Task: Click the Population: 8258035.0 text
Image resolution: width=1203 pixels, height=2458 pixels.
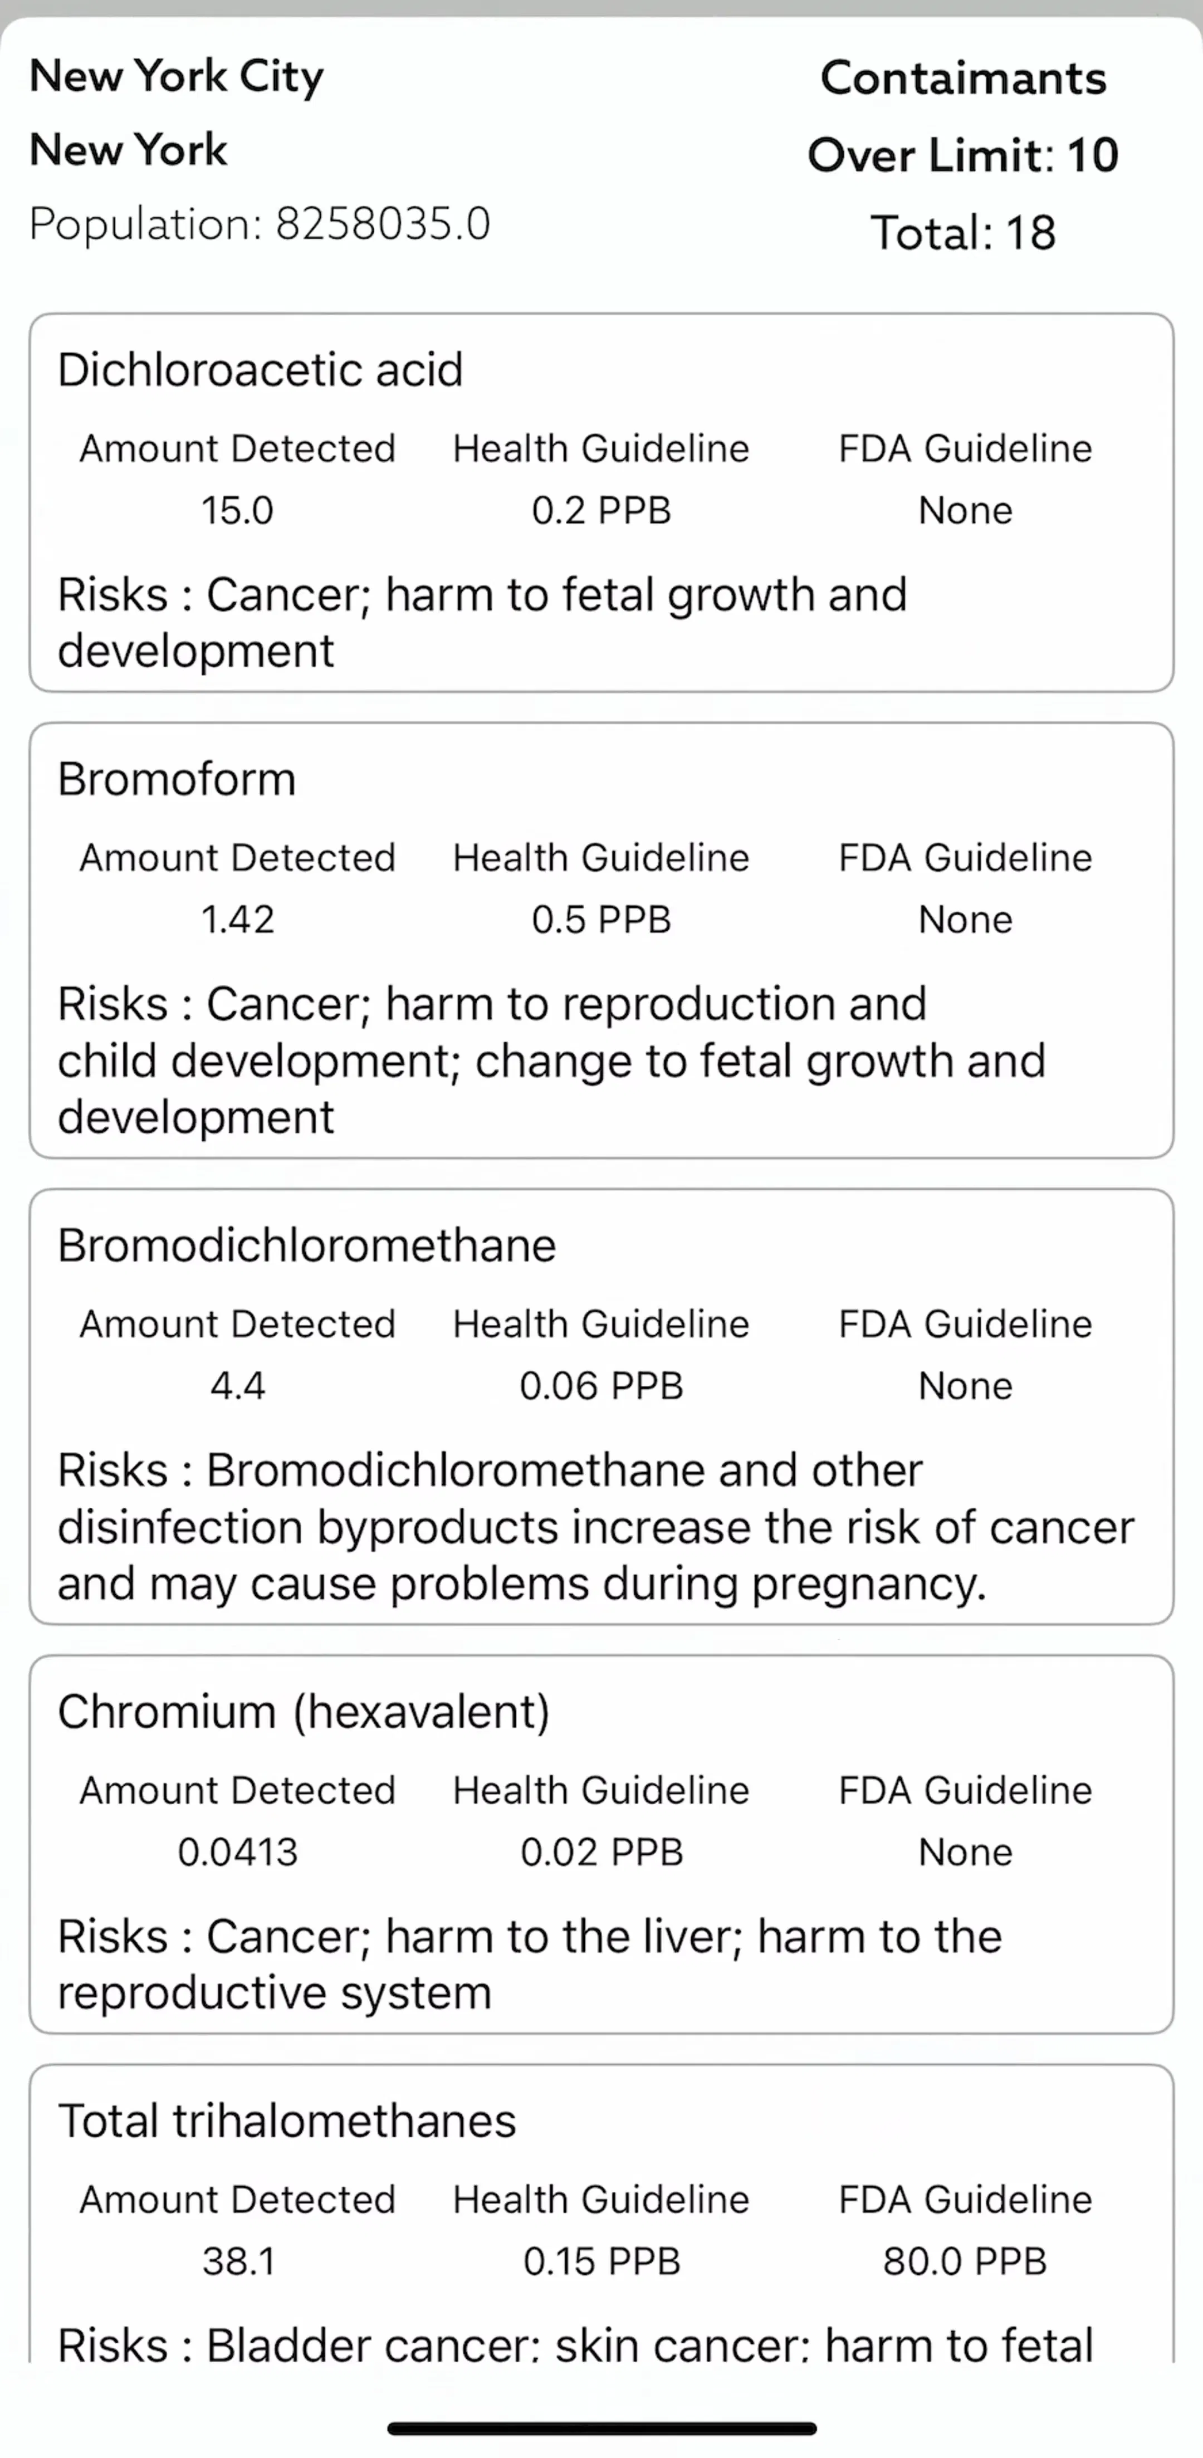Action: 260,225
